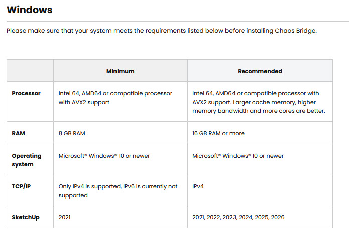Click the "Processor" row label
This screenshot has height=251, width=349.
pyautogui.click(x=26, y=93)
